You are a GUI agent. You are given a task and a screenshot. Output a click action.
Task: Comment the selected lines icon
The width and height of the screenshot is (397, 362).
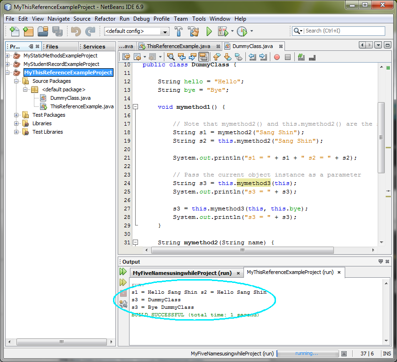tap(301, 56)
